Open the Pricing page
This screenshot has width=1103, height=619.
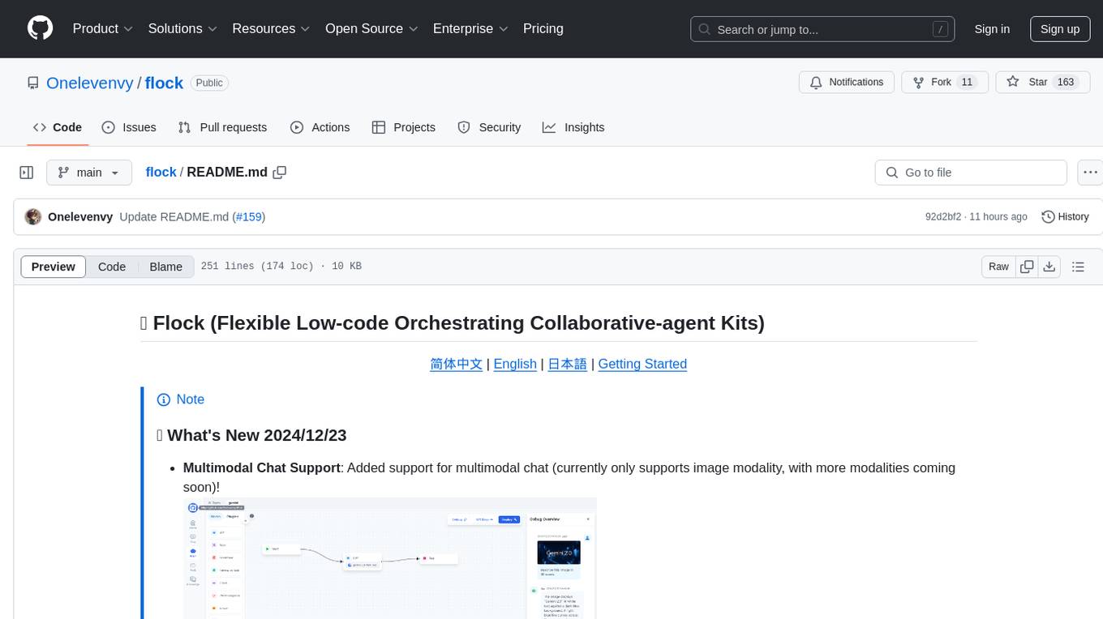[x=543, y=28]
